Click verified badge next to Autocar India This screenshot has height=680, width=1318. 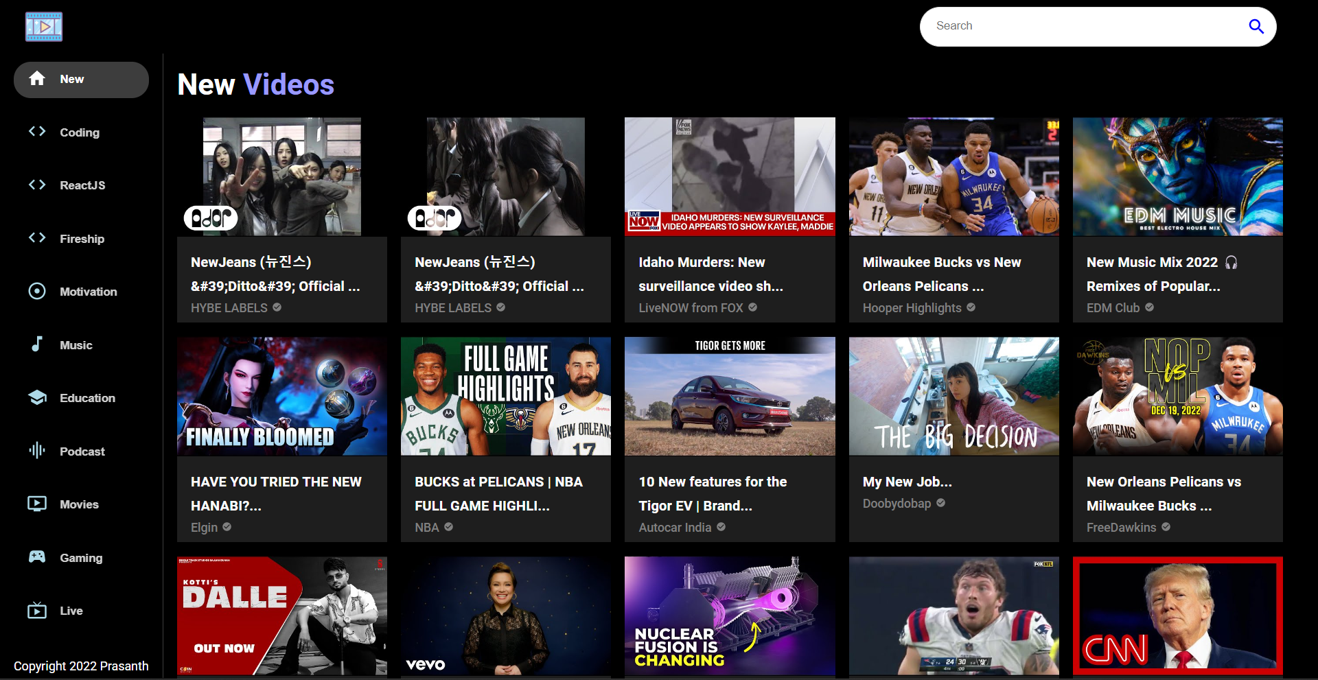(721, 527)
